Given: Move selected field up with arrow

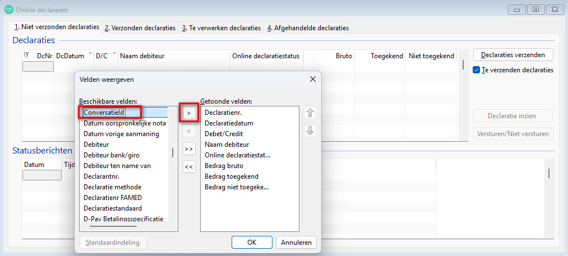Looking at the screenshot, I should [x=310, y=113].
